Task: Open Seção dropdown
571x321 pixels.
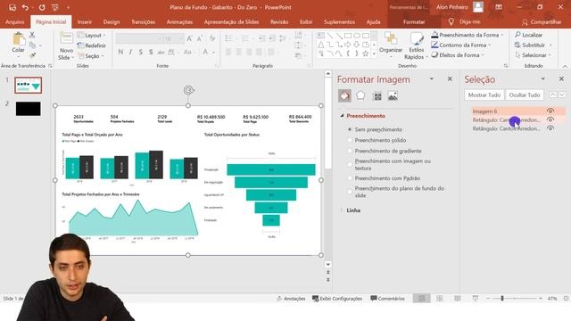Action: pos(91,55)
